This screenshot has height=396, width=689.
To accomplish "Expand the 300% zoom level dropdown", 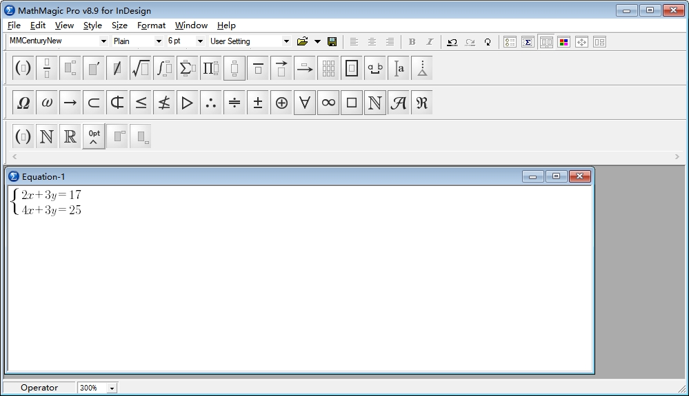I will coord(112,388).
